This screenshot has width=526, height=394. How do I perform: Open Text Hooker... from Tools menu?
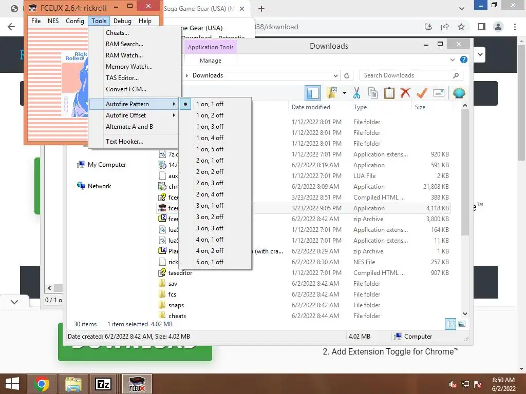[134, 142]
